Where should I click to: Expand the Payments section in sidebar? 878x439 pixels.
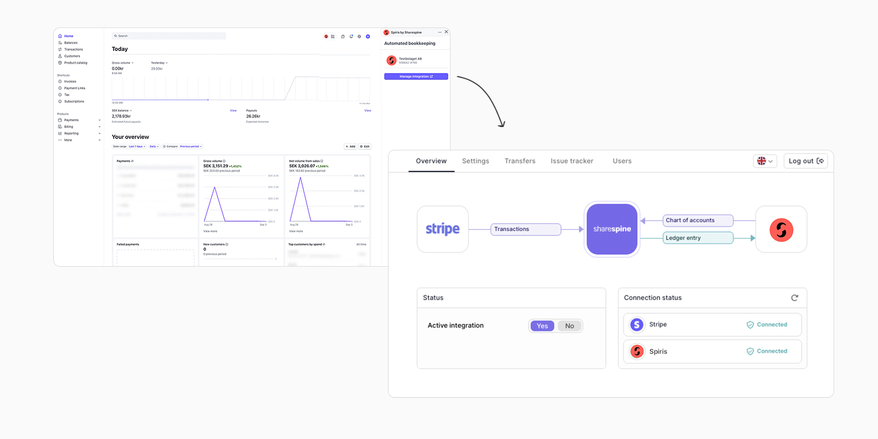99,120
